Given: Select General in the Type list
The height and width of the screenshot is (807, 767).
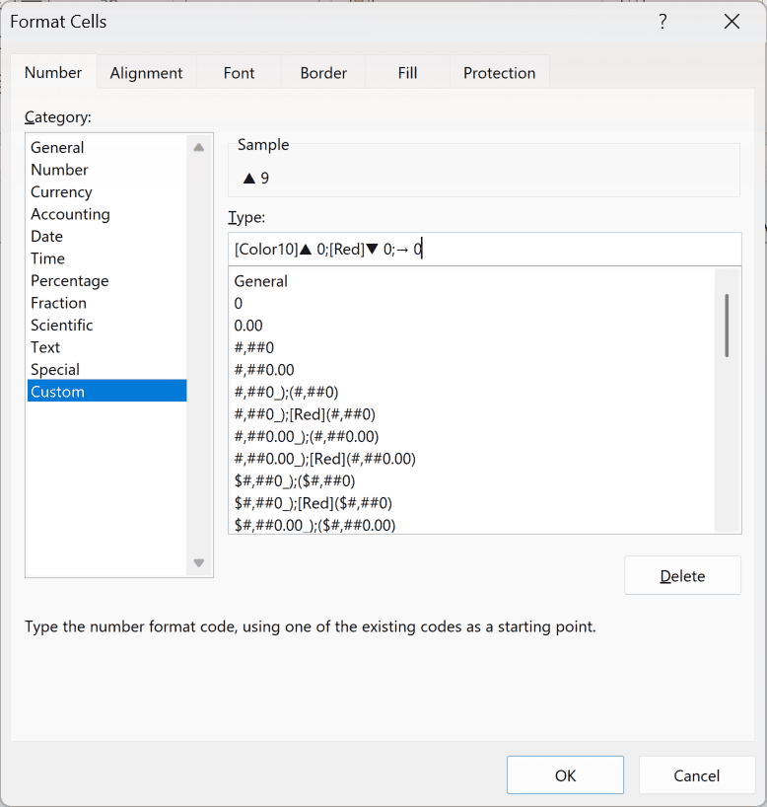Looking at the screenshot, I should (x=471, y=281).
